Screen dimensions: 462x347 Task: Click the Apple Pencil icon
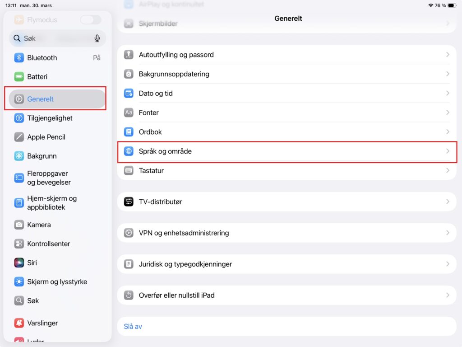[x=19, y=137]
